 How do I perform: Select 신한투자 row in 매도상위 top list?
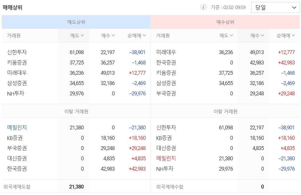(76, 52)
